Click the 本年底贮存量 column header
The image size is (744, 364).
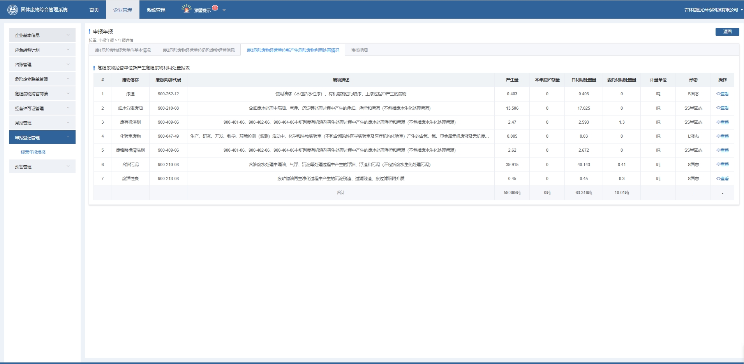(x=547, y=80)
